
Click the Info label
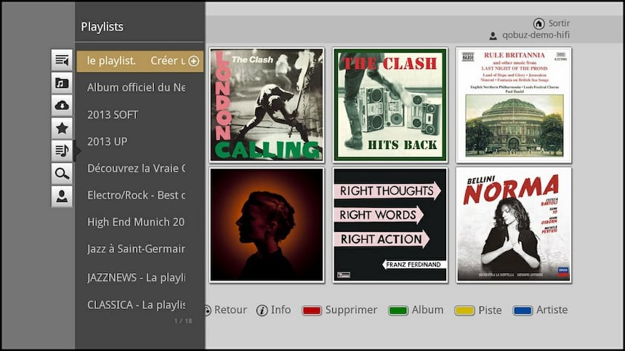point(281,310)
